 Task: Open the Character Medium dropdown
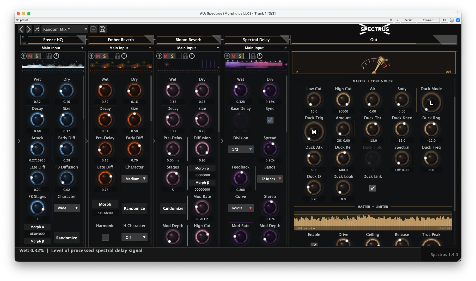click(135, 179)
